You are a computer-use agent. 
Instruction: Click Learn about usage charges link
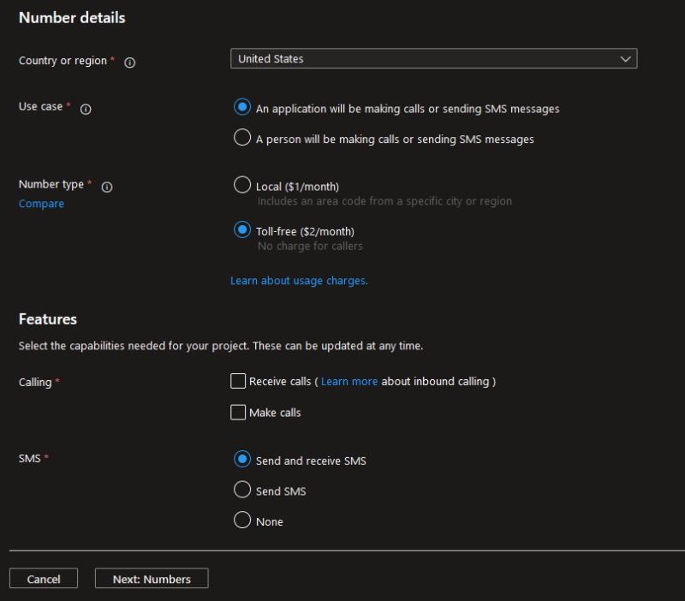[298, 280]
